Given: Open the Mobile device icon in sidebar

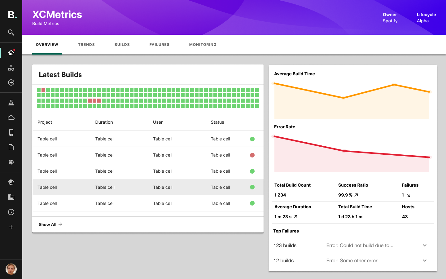Looking at the screenshot, I should tap(11, 132).
